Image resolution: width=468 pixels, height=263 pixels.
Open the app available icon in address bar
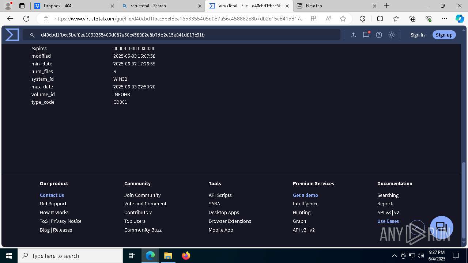coord(314,19)
